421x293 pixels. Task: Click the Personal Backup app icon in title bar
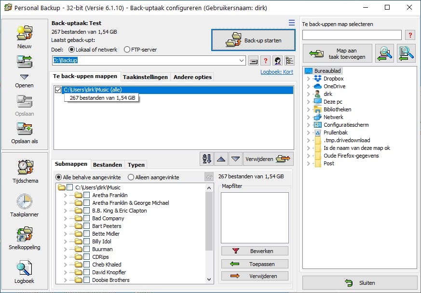tap(8, 8)
